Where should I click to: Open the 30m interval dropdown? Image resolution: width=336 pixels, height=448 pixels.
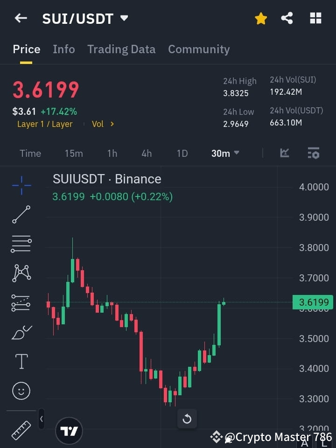tap(225, 154)
